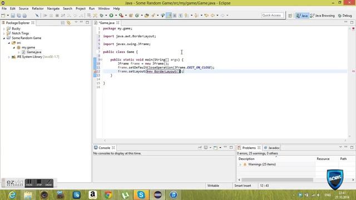Image resolution: width=356 pixels, height=200 pixels.
Task: Open Chrome from the taskbar
Action: coord(108,195)
